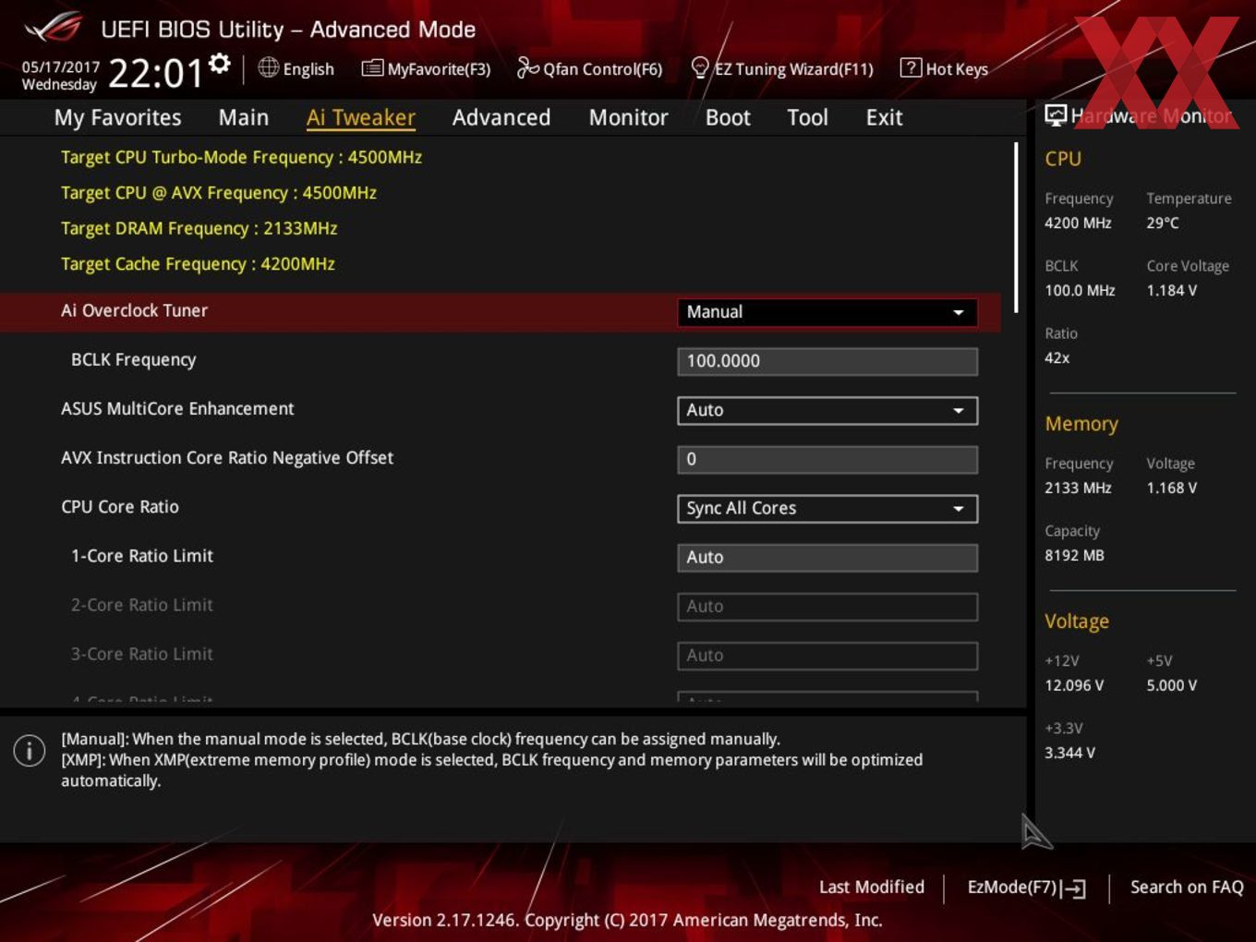This screenshot has height=942, width=1256.
Task: Open Qfan Control fan icon
Action: point(527,68)
